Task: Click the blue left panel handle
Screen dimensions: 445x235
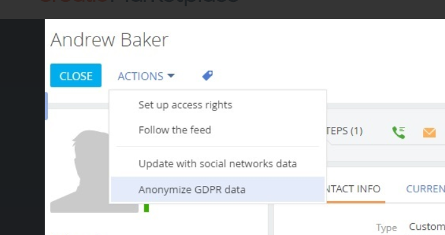Action: coord(46,106)
